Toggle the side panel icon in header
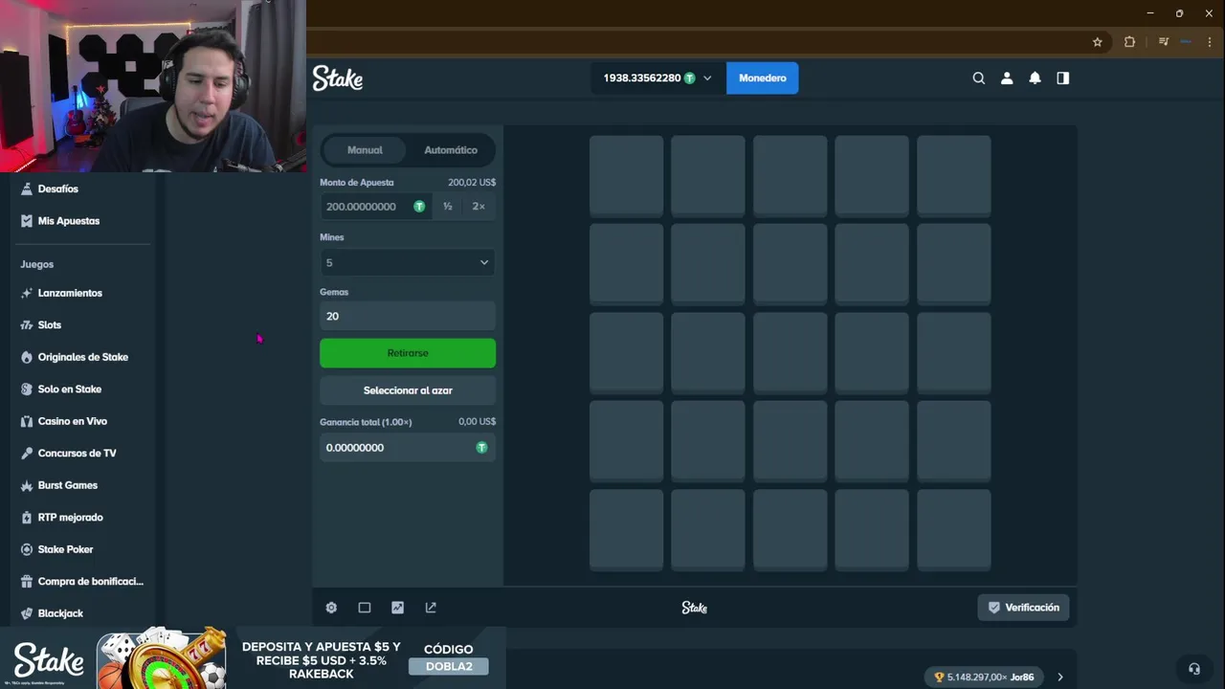 (1062, 78)
